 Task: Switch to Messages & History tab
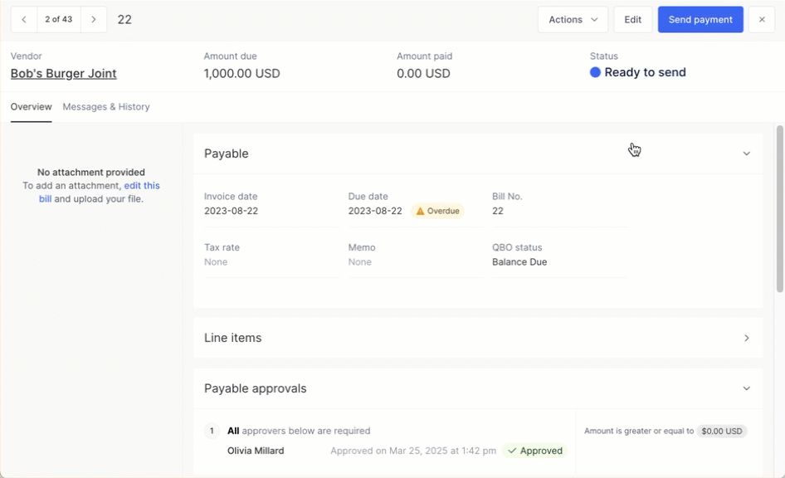pos(106,106)
